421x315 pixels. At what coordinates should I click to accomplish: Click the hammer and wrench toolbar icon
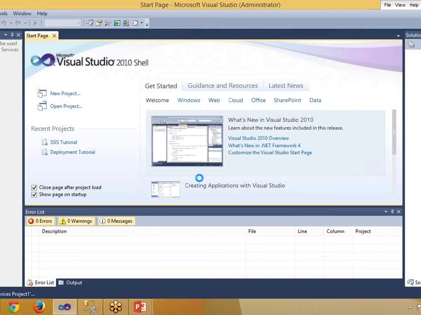(108, 23)
